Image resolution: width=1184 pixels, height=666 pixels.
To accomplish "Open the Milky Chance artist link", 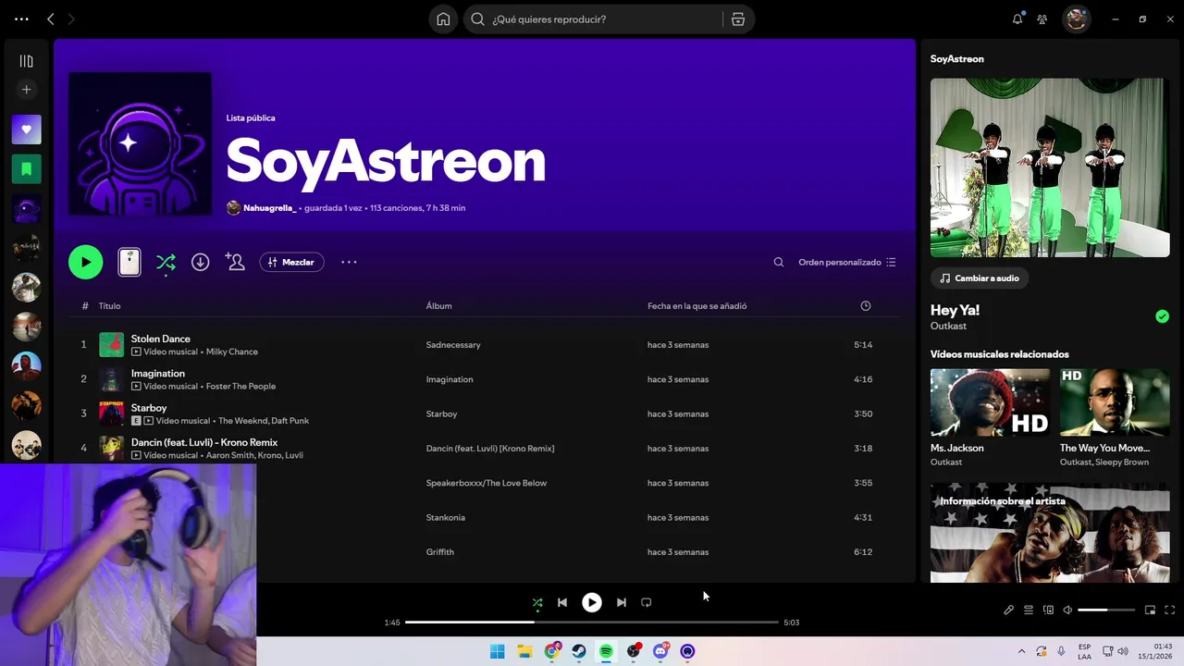I will (x=232, y=351).
